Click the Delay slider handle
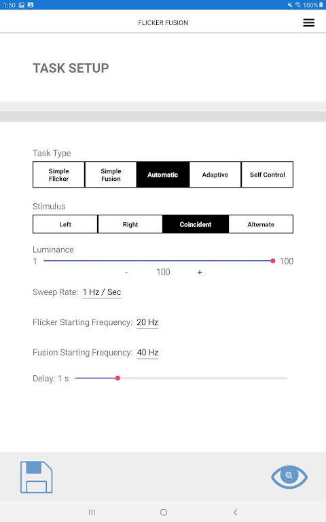The height and width of the screenshot is (522, 326). [x=117, y=378]
